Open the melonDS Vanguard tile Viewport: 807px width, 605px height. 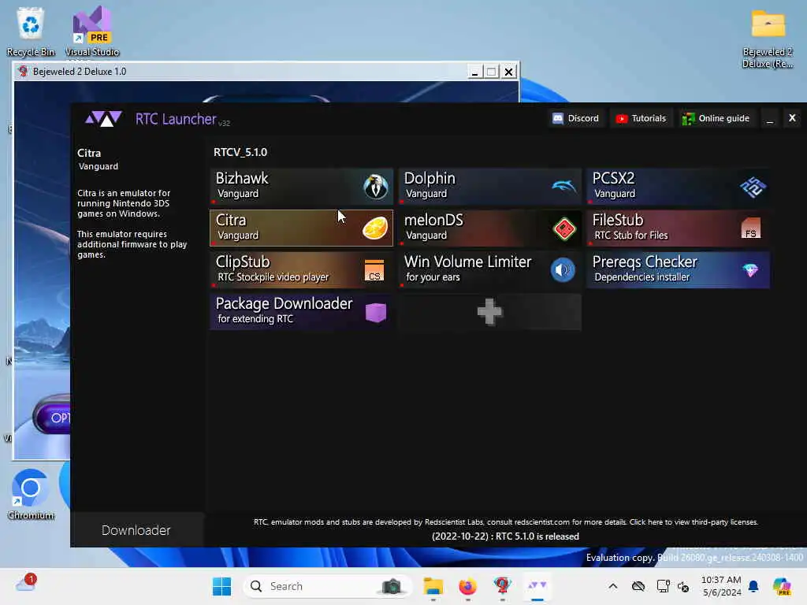[x=490, y=228]
